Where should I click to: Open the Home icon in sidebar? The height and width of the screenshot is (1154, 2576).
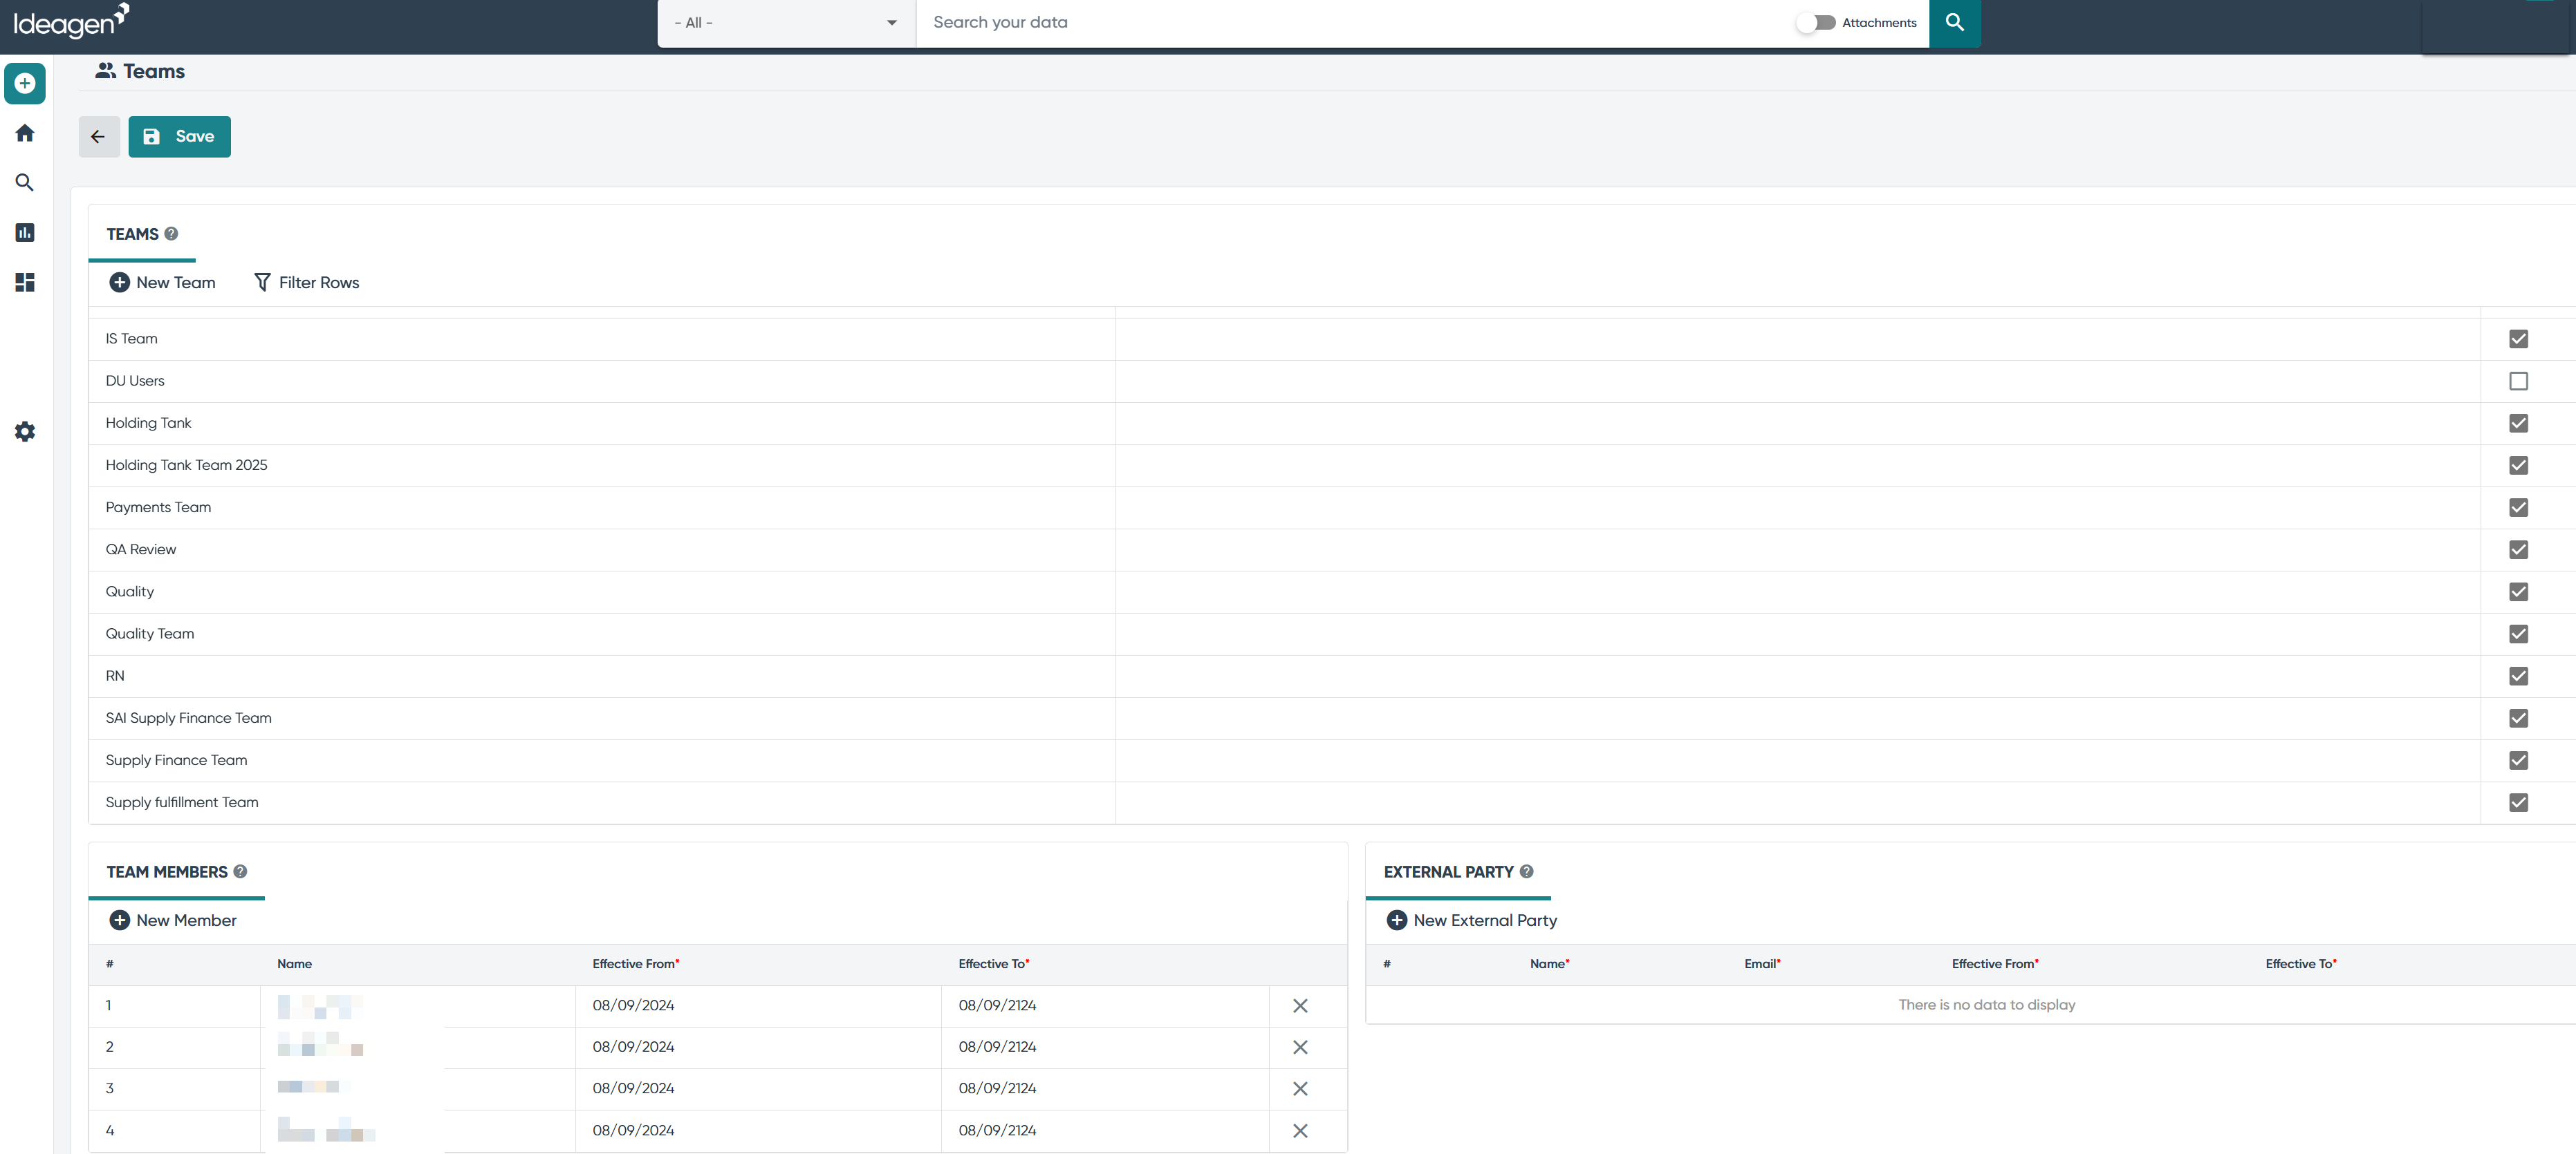tap(25, 133)
